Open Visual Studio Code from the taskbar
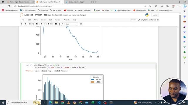188x105 pixels. pos(99,102)
